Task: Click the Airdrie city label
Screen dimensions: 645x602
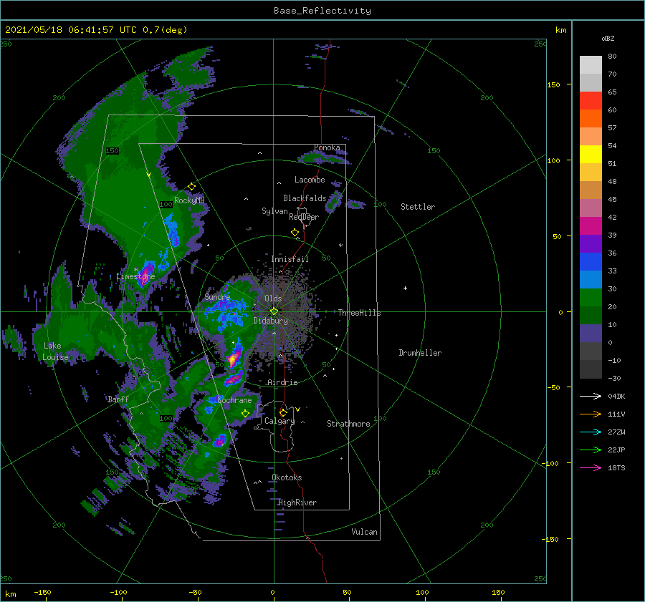Action: click(x=282, y=382)
